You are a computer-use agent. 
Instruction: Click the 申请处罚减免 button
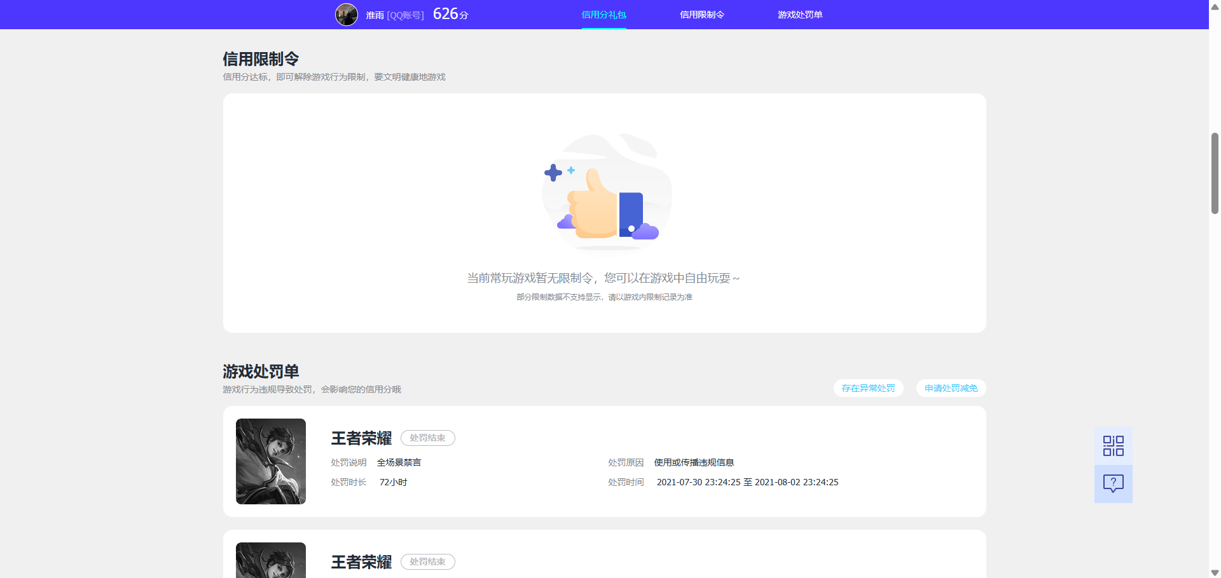(951, 388)
